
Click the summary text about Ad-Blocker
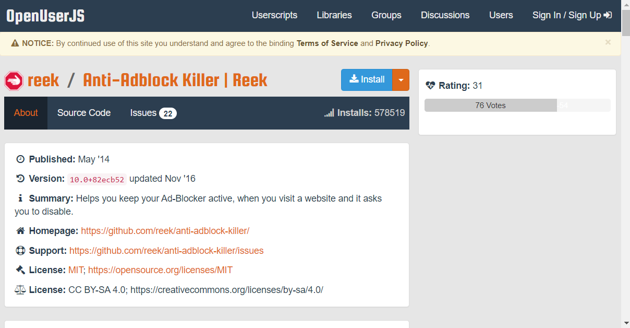[x=198, y=205]
